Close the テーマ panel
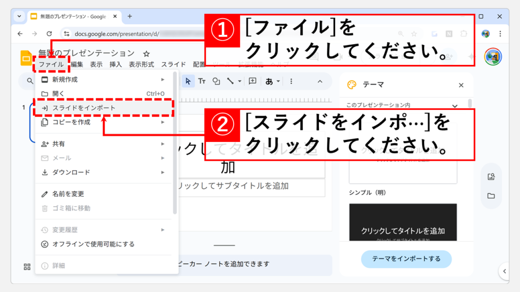This screenshot has width=520, height=292. point(461,85)
